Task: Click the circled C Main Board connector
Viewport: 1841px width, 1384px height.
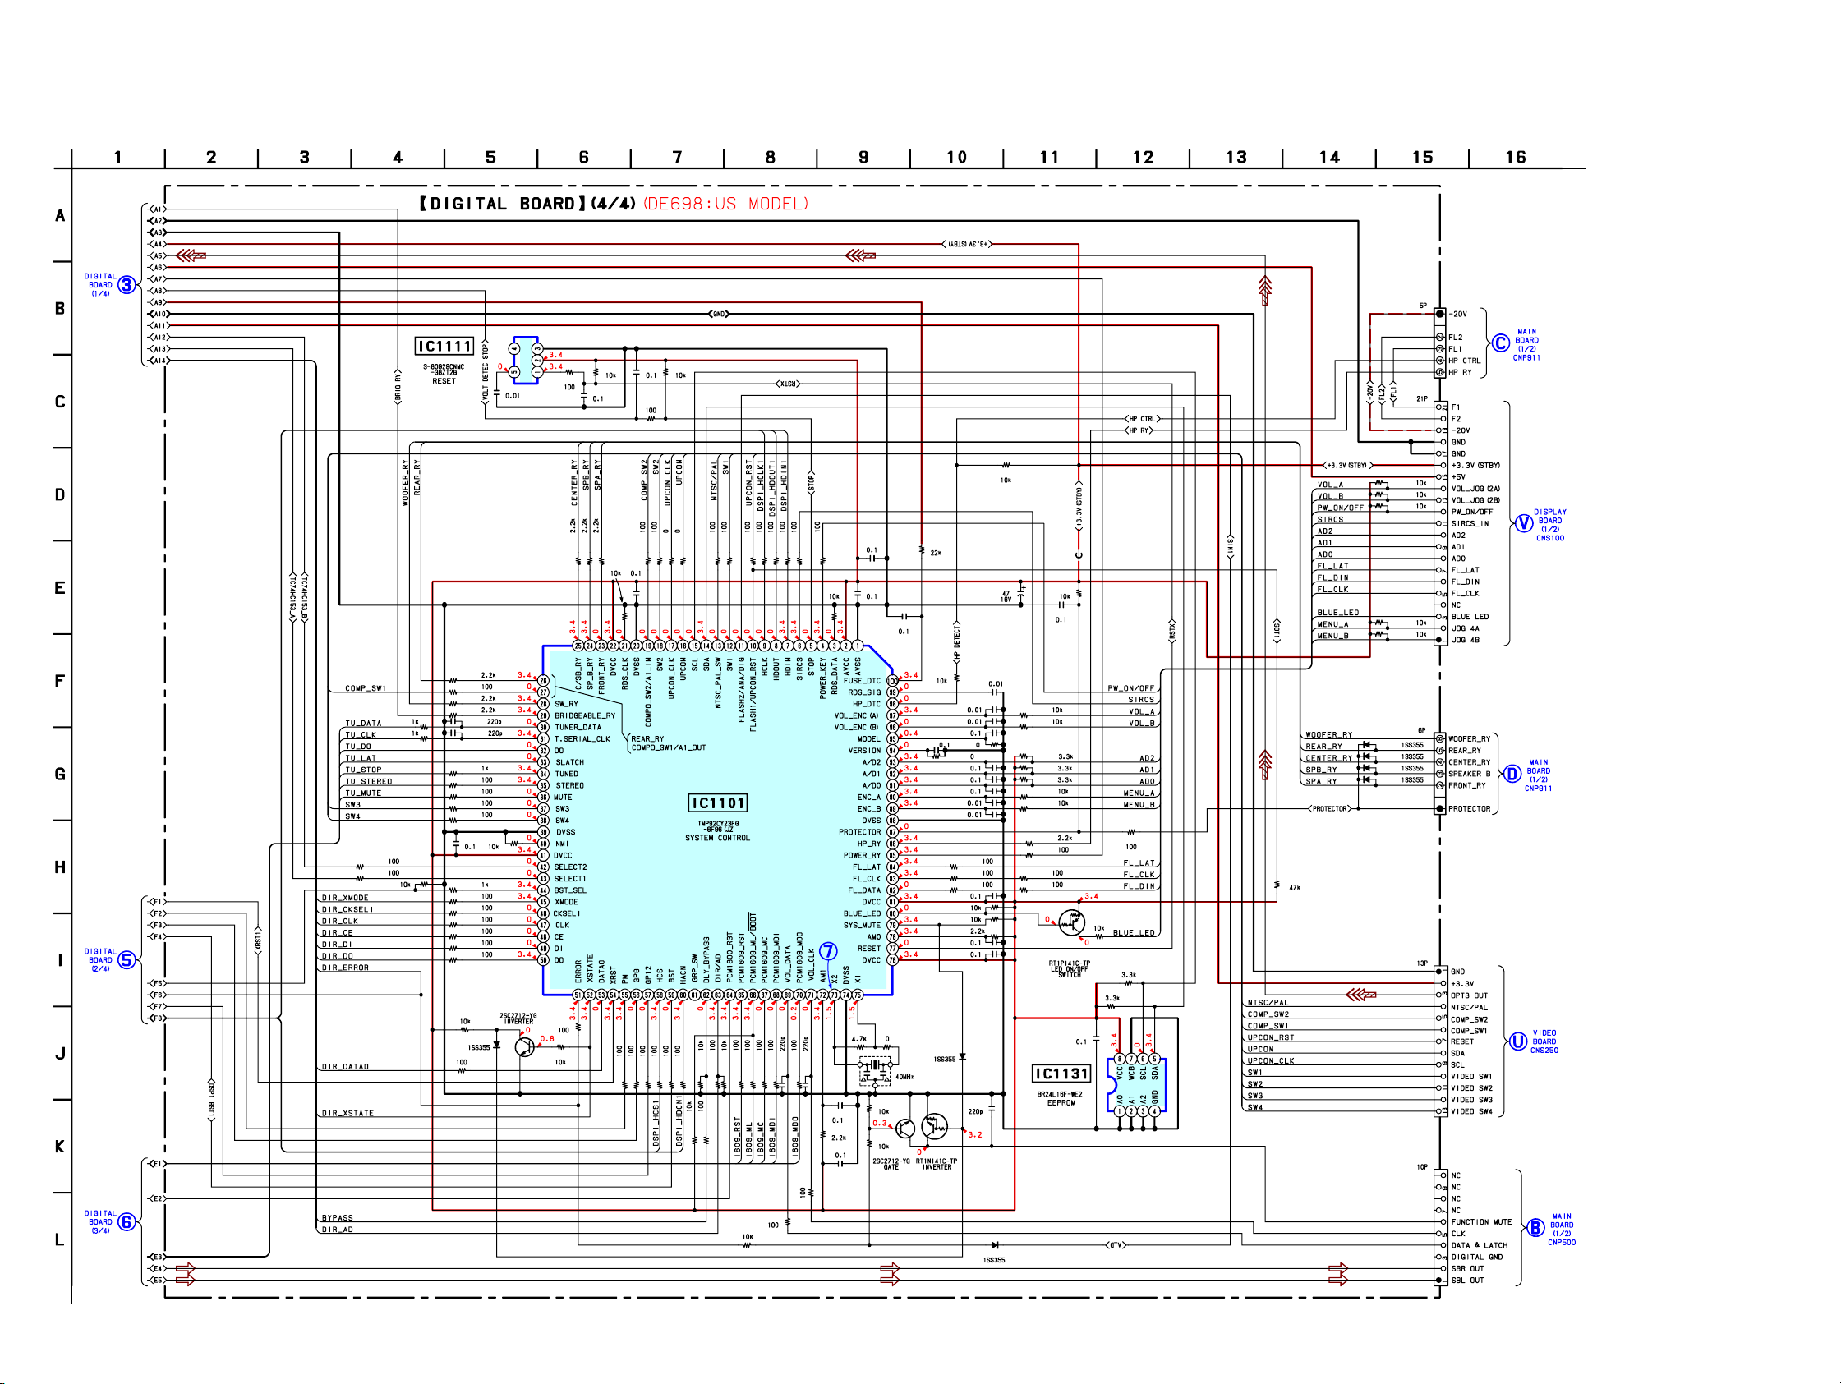Action: pyautogui.click(x=1500, y=343)
